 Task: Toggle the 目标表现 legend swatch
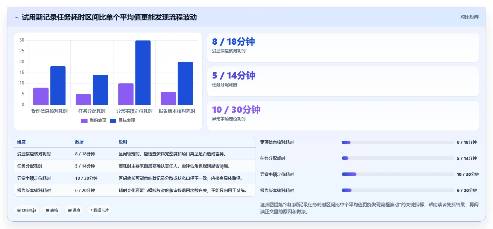click(x=113, y=120)
